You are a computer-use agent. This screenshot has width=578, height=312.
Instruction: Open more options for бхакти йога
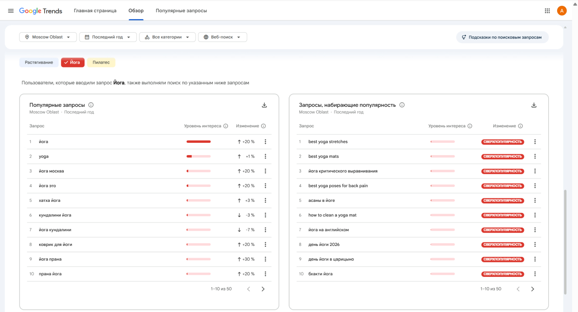click(x=535, y=274)
